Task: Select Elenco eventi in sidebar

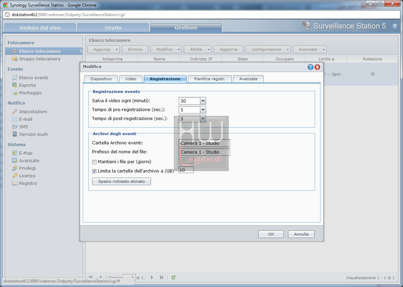Action: 34,77
